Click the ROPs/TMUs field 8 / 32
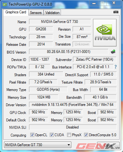This screenshot has width=123, height=152. tap(40, 67)
